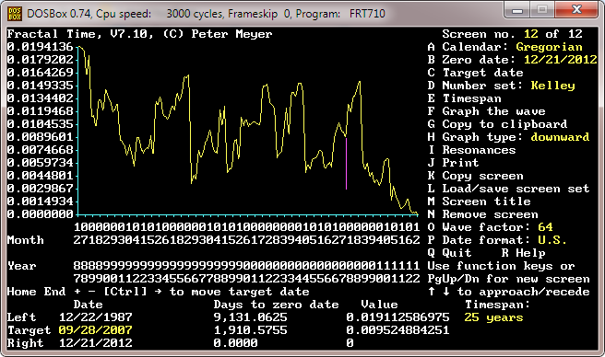Click the DOSBox icon in title bar
605x357 pixels.
point(15,14)
